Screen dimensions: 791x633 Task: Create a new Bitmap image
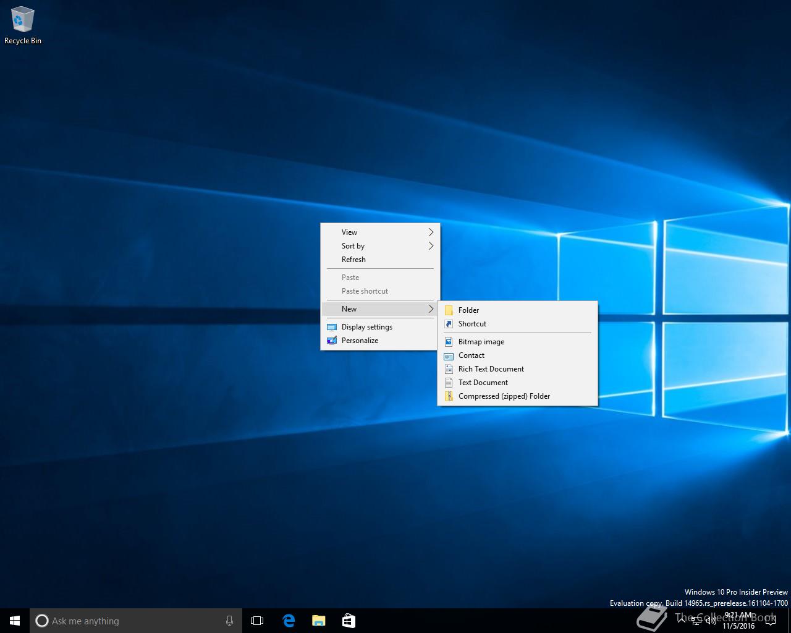[x=517, y=342]
